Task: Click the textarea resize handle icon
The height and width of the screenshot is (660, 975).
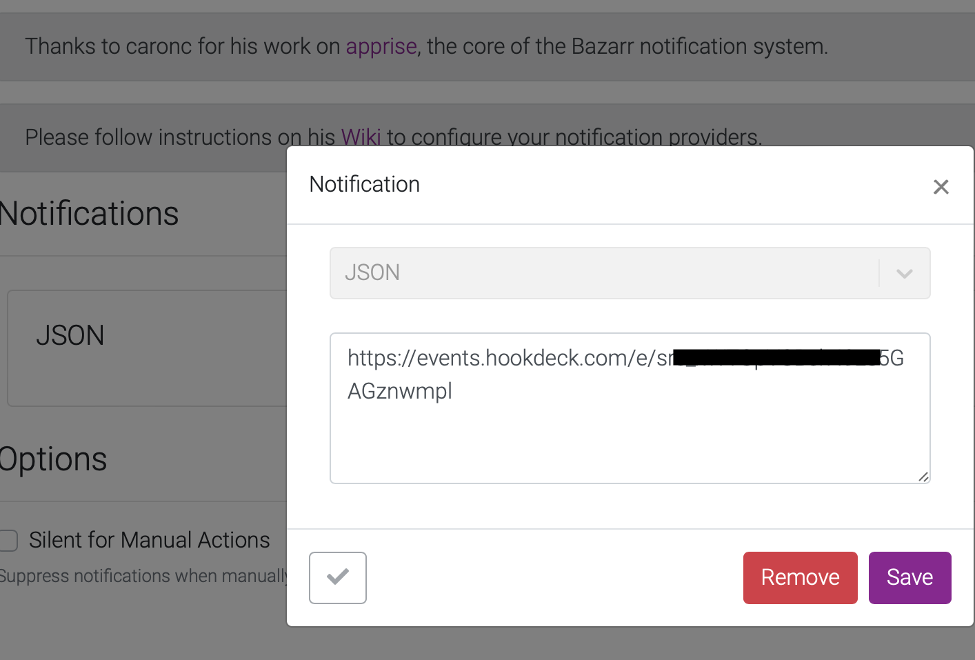Action: (923, 476)
